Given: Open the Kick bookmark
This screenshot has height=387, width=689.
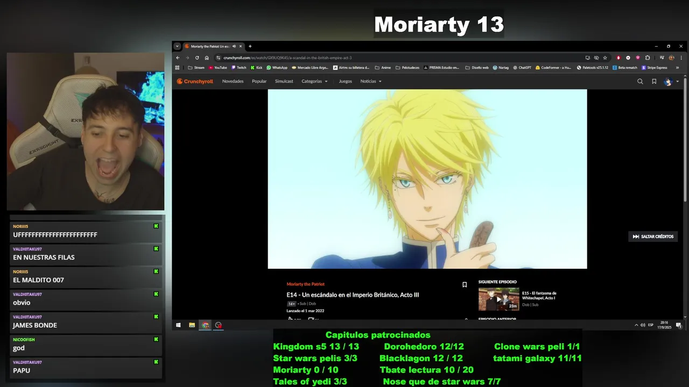Looking at the screenshot, I should [256, 68].
